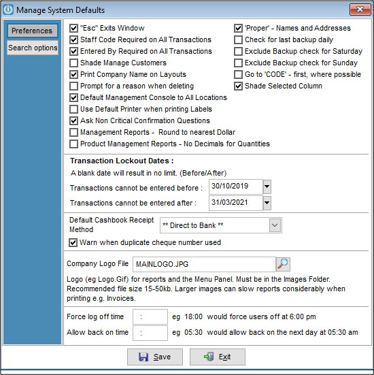Close the Manage System Defaults window
The height and width of the screenshot is (375, 374).
point(360,10)
